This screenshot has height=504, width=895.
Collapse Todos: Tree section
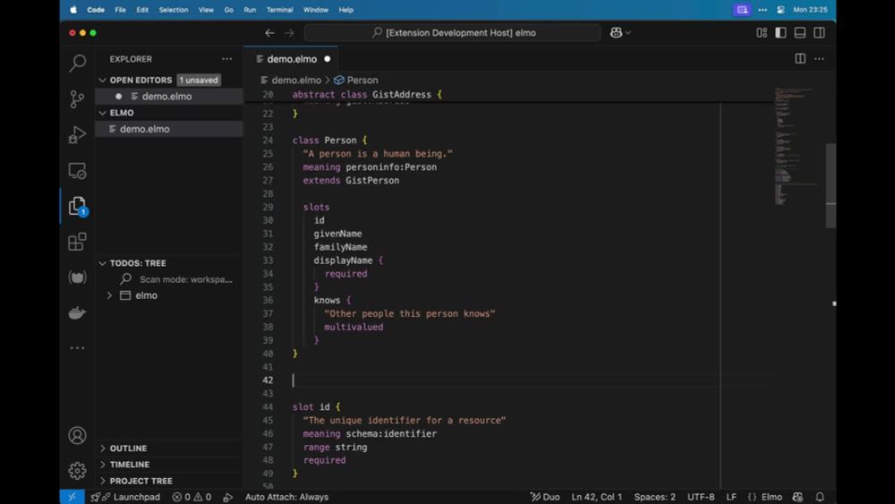pyautogui.click(x=102, y=263)
